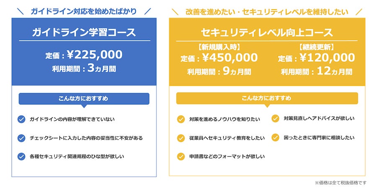
Task: Click checkmark beside 困ったときに専門家に相談したい
Action: pyautogui.click(x=275, y=137)
